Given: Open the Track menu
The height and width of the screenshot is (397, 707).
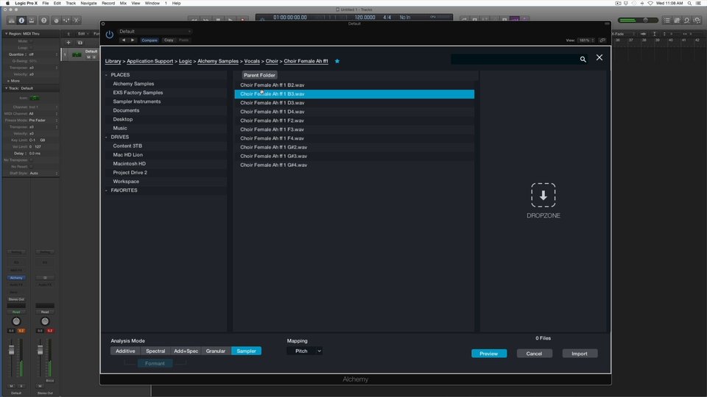Looking at the screenshot, I should (x=71, y=3).
